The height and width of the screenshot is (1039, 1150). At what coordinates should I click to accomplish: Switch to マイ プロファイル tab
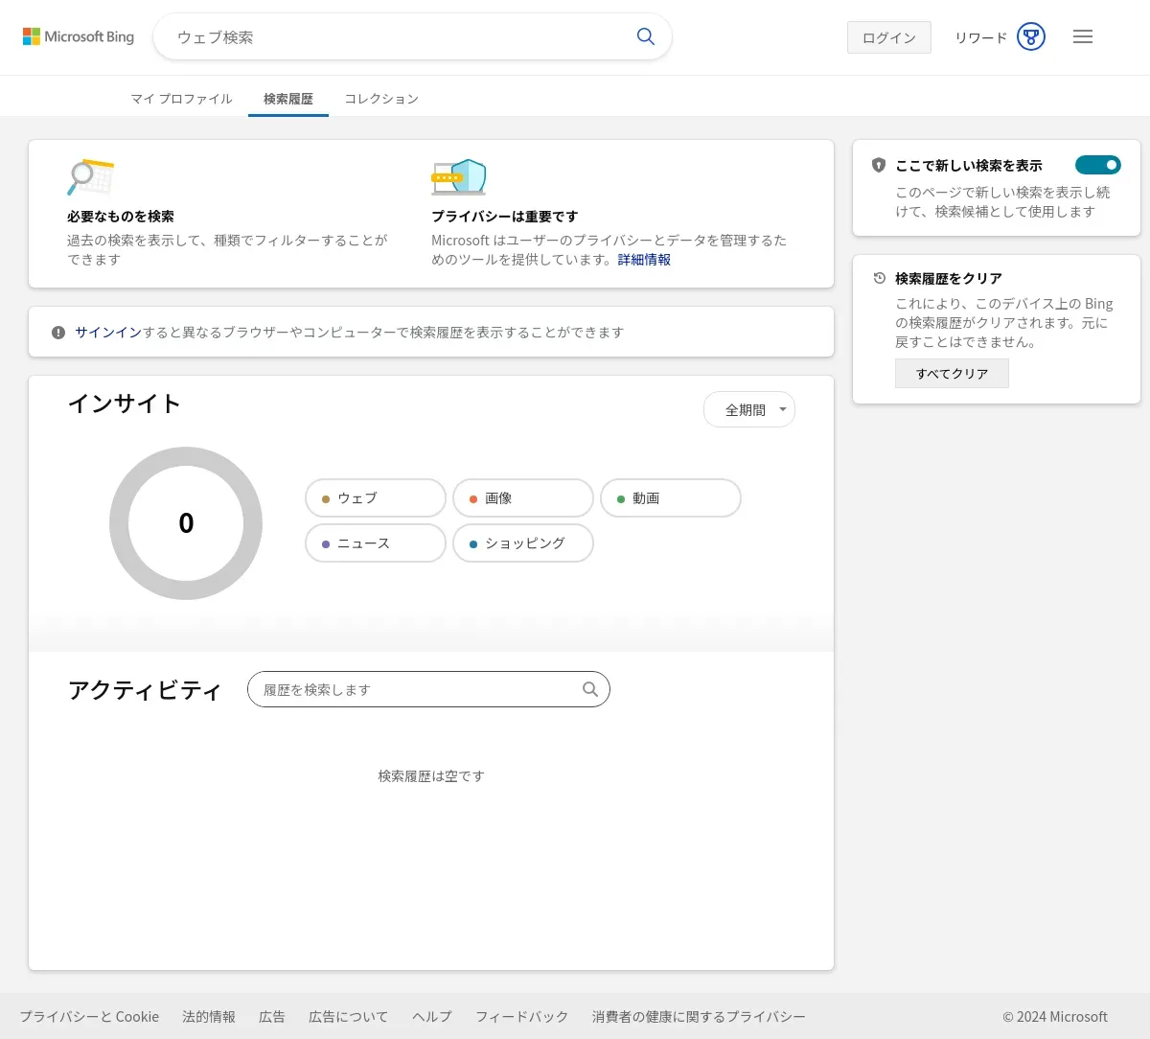pyautogui.click(x=181, y=99)
